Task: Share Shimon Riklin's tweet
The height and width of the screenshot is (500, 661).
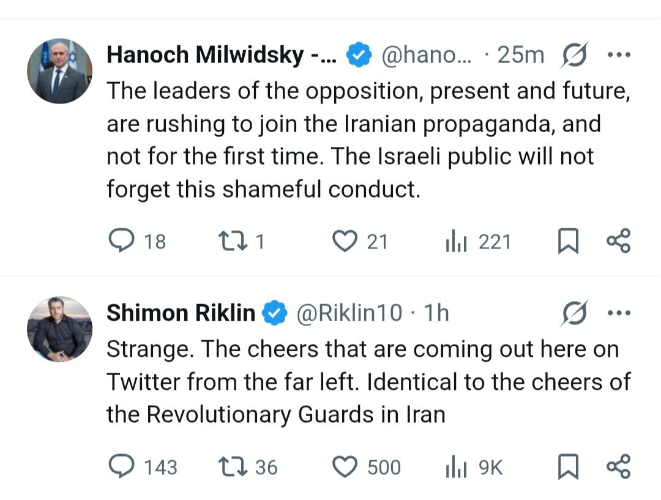Action: click(618, 468)
